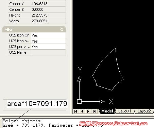Click the UCS per vi... label
This screenshot has height=128, width=154.
(19, 47)
